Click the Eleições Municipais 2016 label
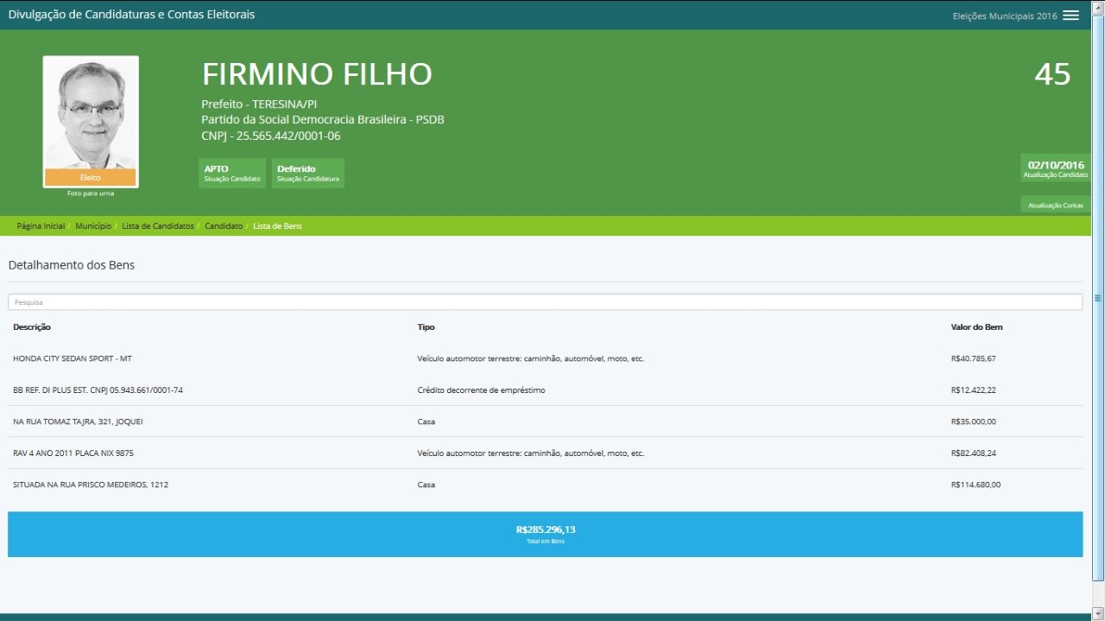Image resolution: width=1105 pixels, height=621 pixels. pos(1005,16)
